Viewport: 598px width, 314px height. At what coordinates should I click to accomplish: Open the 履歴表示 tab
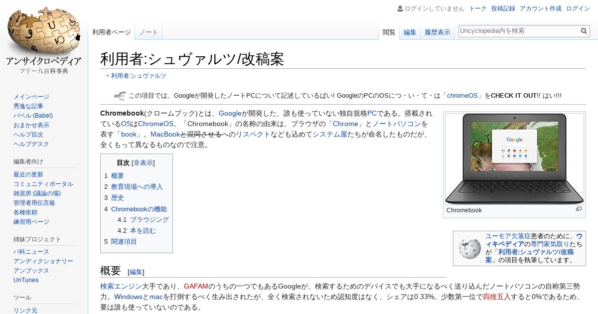pyautogui.click(x=438, y=32)
